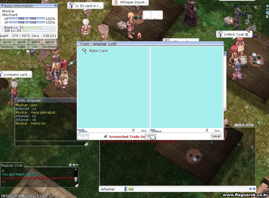Click the scroll up arrow in Regular Chat
The height and width of the screenshot is (198, 269).
[76, 169]
